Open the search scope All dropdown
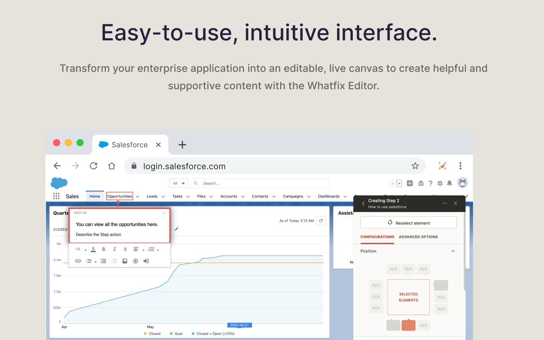The image size is (544, 340). [x=178, y=183]
